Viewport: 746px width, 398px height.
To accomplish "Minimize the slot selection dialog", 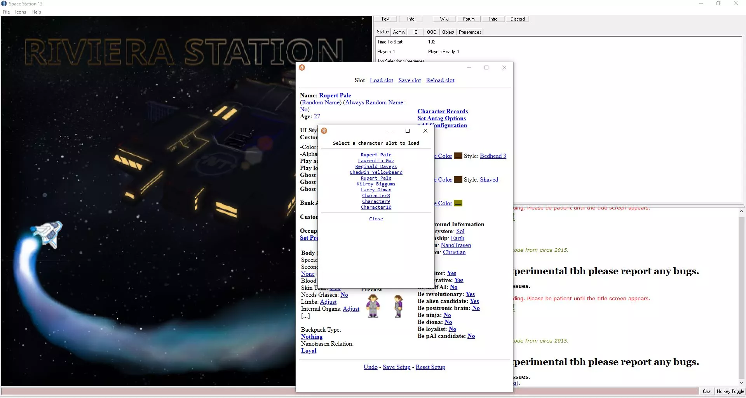I will click(x=390, y=131).
